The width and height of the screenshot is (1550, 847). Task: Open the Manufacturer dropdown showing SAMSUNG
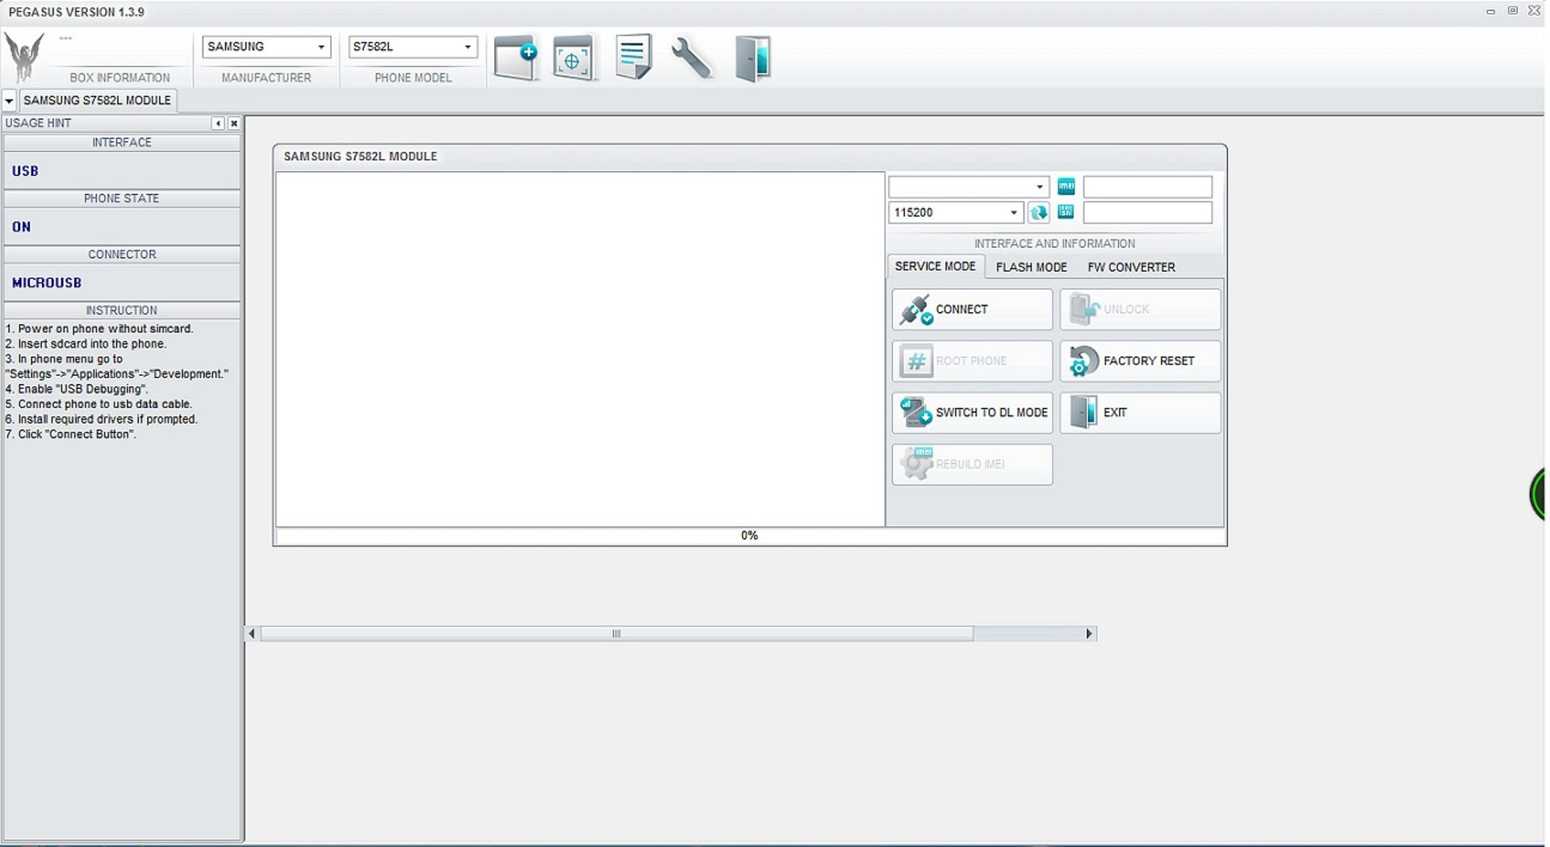coord(266,47)
